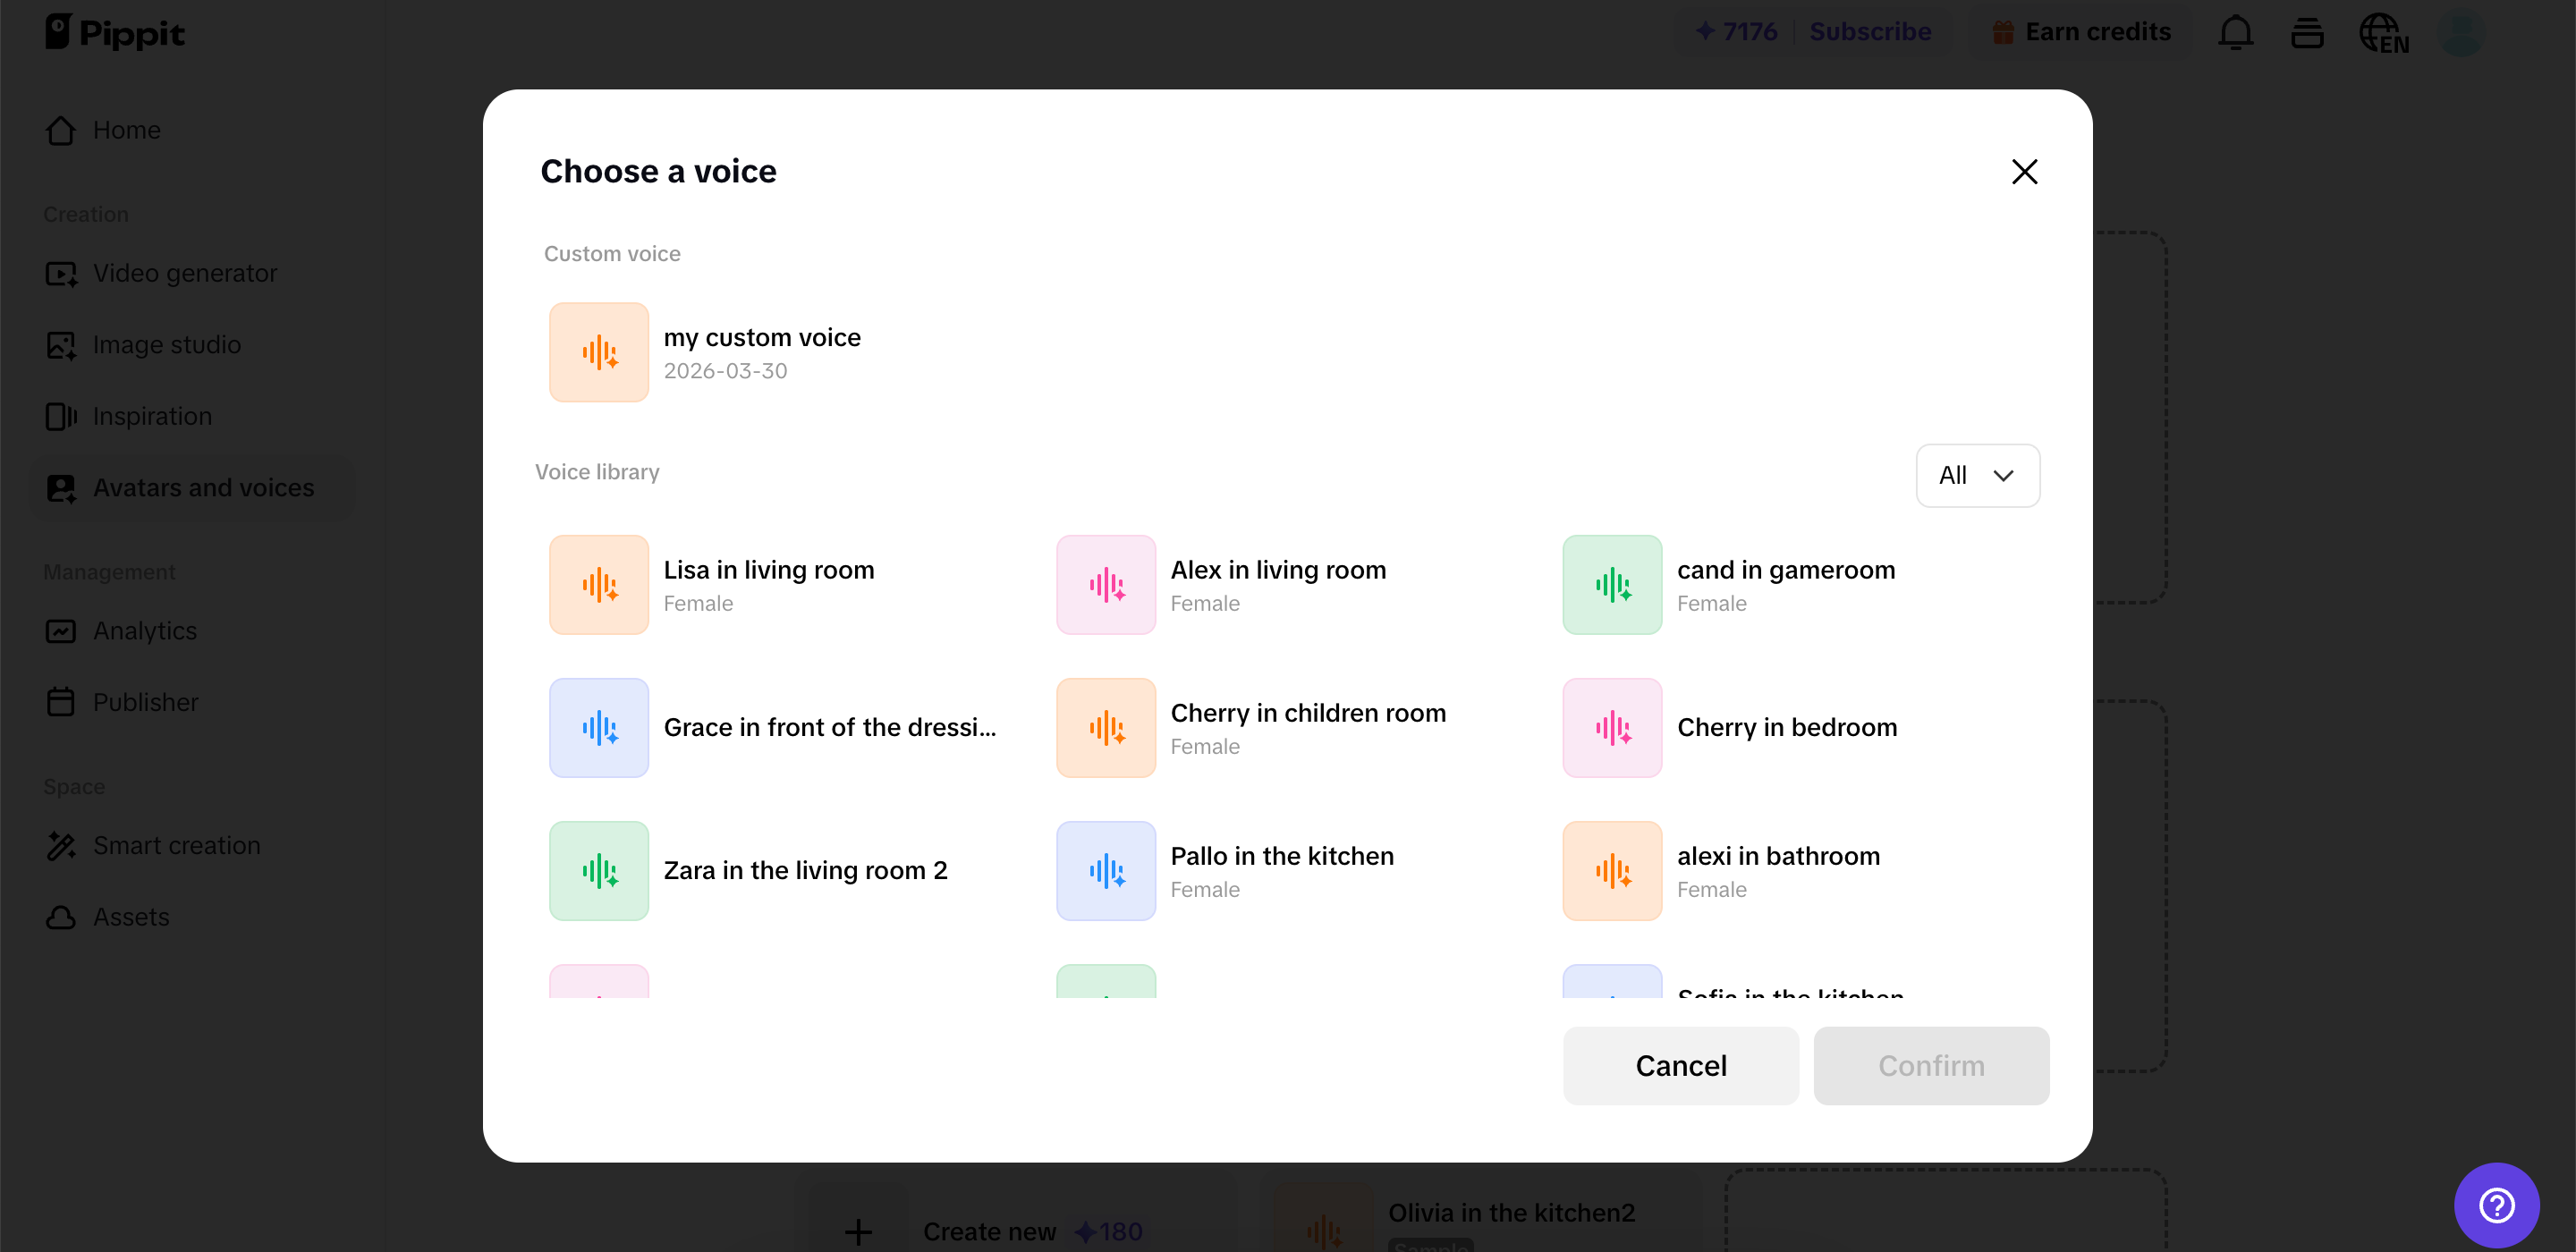Pick the pink Alex in living room icon
The width and height of the screenshot is (2576, 1252).
(x=1105, y=585)
